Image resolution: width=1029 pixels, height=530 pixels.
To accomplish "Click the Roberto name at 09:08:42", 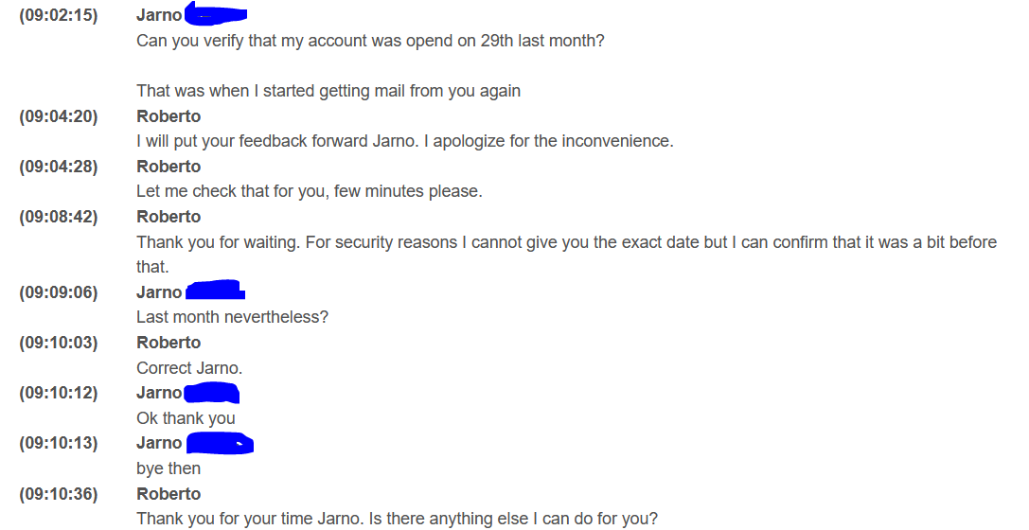I will [169, 217].
